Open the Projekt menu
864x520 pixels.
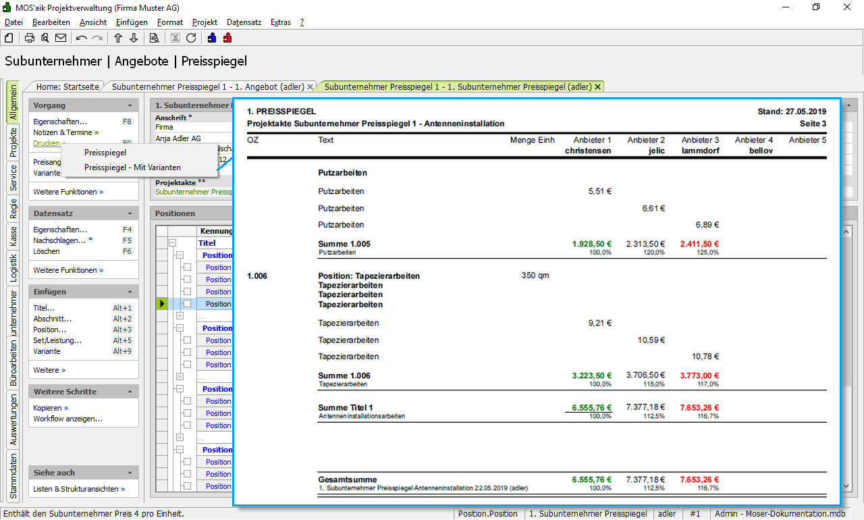point(205,22)
